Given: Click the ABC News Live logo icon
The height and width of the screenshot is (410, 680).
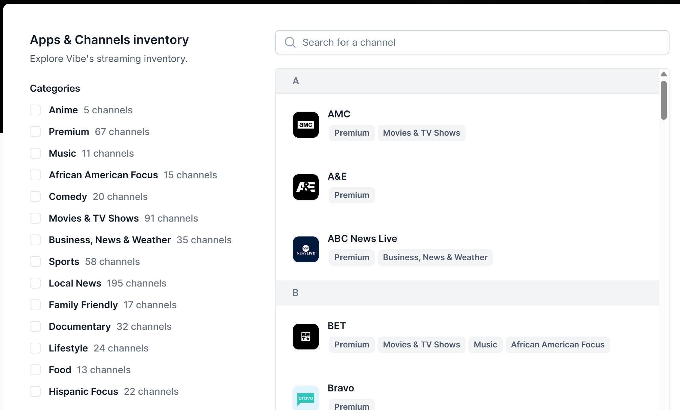Looking at the screenshot, I should pyautogui.click(x=305, y=249).
